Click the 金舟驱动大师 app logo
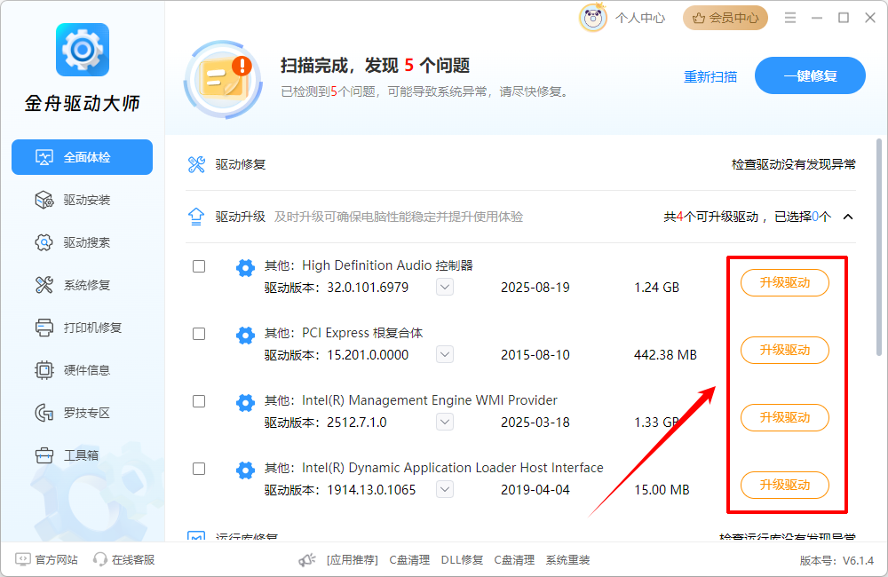 click(83, 50)
